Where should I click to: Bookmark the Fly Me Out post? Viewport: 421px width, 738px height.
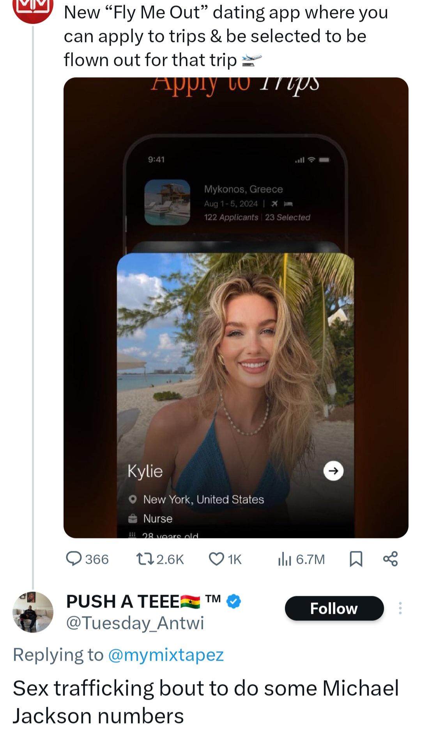tap(356, 559)
